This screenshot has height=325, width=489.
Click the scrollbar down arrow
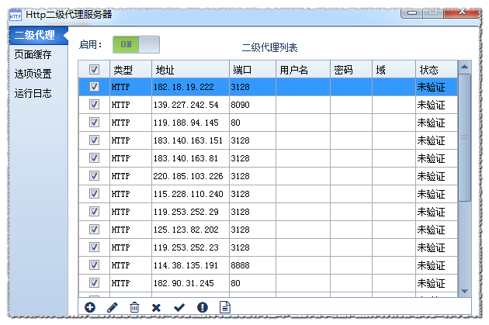[x=465, y=290]
